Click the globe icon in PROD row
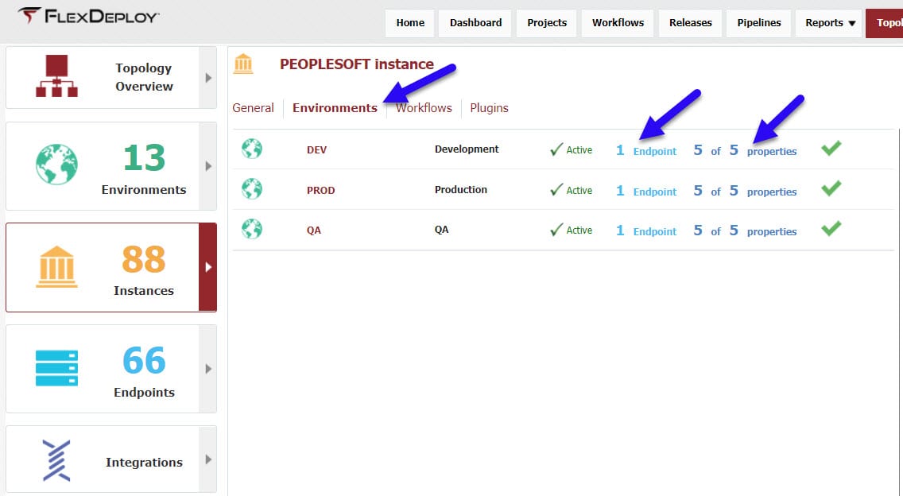The image size is (903, 496). tap(252, 189)
